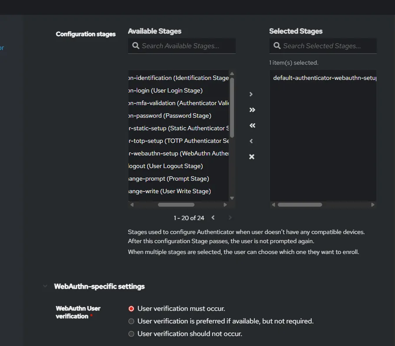
Task: Select 'User verification should not occur' option
Action: pos(131,334)
